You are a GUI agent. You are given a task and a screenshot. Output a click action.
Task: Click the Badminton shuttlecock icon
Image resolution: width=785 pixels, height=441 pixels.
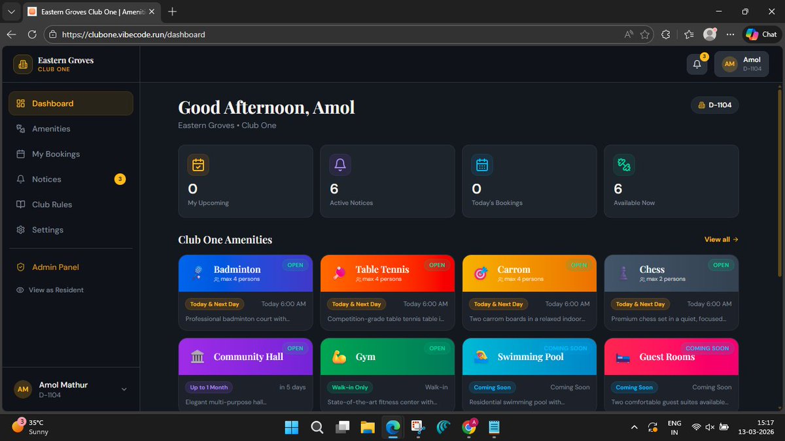pos(198,273)
